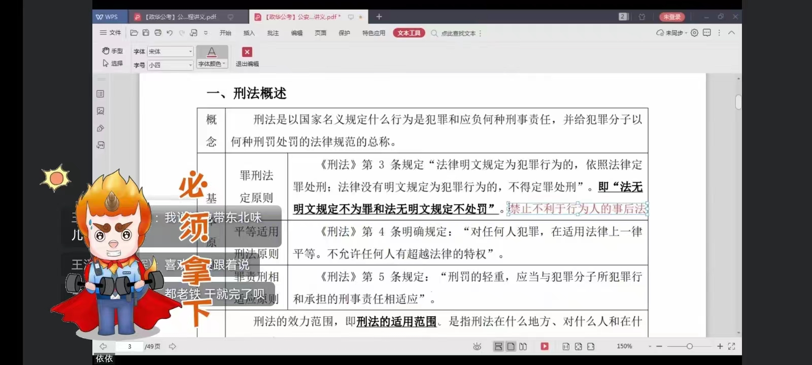
Task: Click the open folder icon
Action: coord(134,32)
